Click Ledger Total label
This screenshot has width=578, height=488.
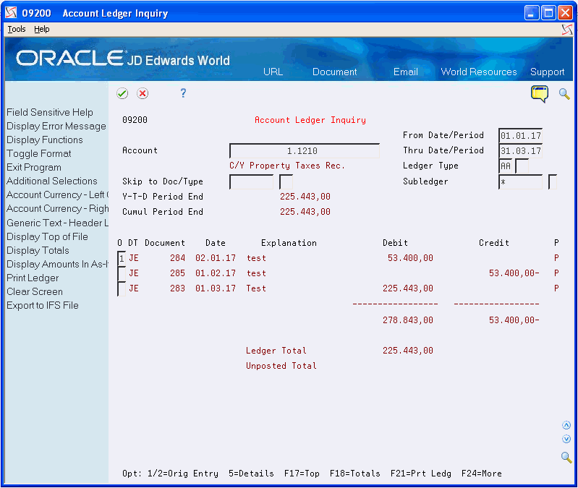click(276, 351)
